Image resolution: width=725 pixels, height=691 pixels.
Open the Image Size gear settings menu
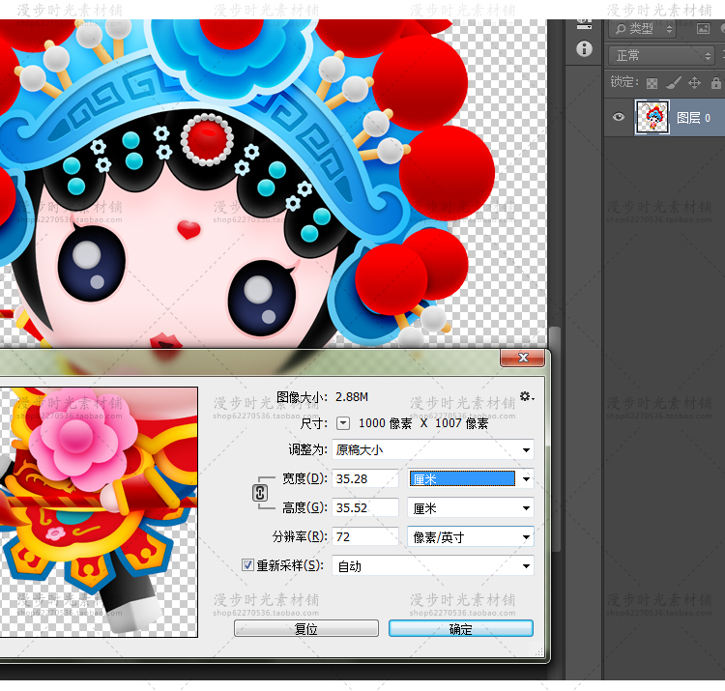(526, 396)
